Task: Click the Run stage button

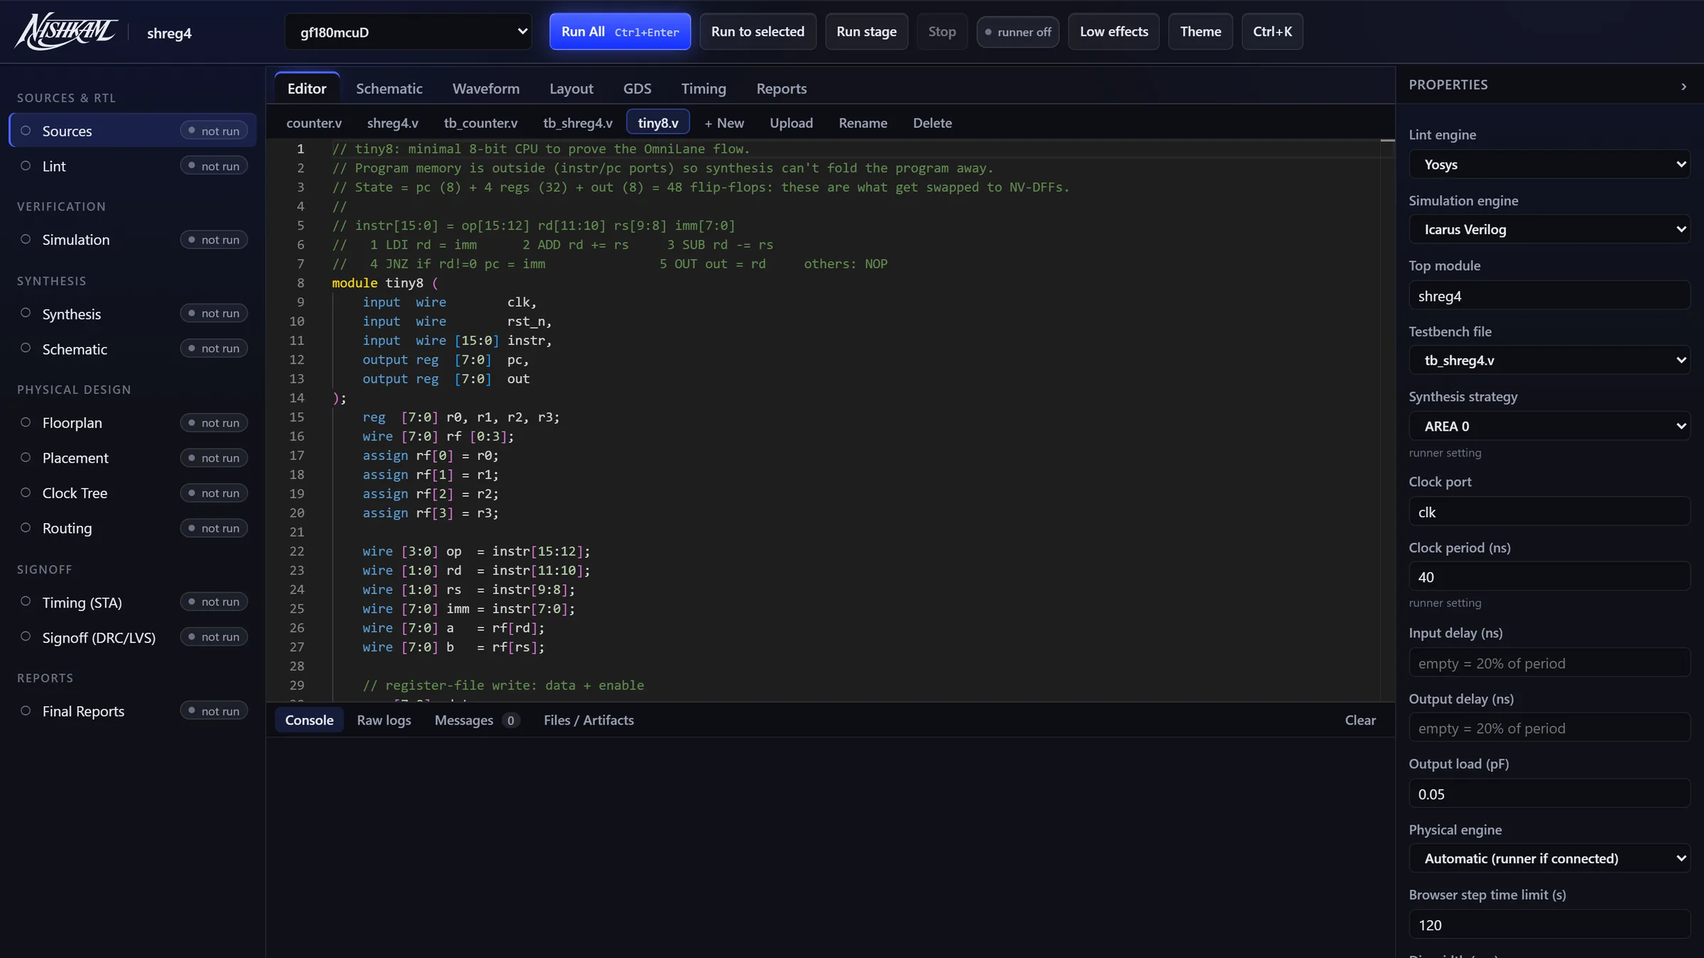Action: [866, 32]
